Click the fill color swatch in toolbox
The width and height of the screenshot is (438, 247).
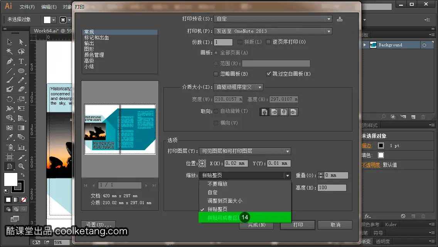[11, 179]
